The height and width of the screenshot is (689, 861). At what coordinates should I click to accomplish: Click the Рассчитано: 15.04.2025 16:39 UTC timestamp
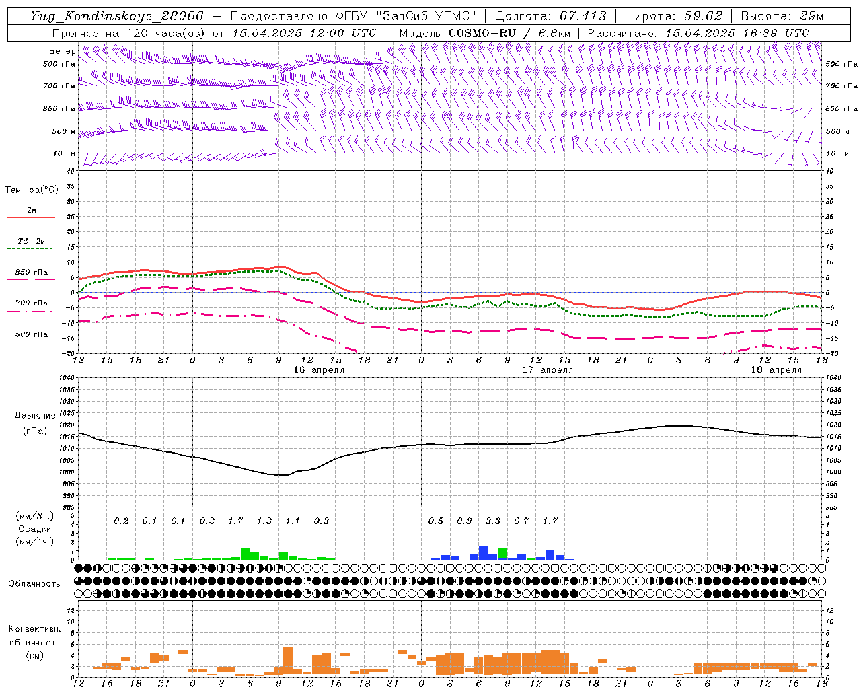coord(698,33)
